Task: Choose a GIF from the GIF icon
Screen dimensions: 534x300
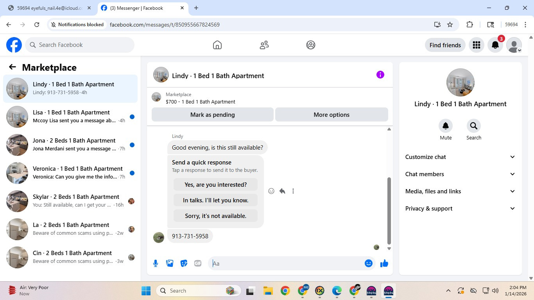Action: click(198, 263)
